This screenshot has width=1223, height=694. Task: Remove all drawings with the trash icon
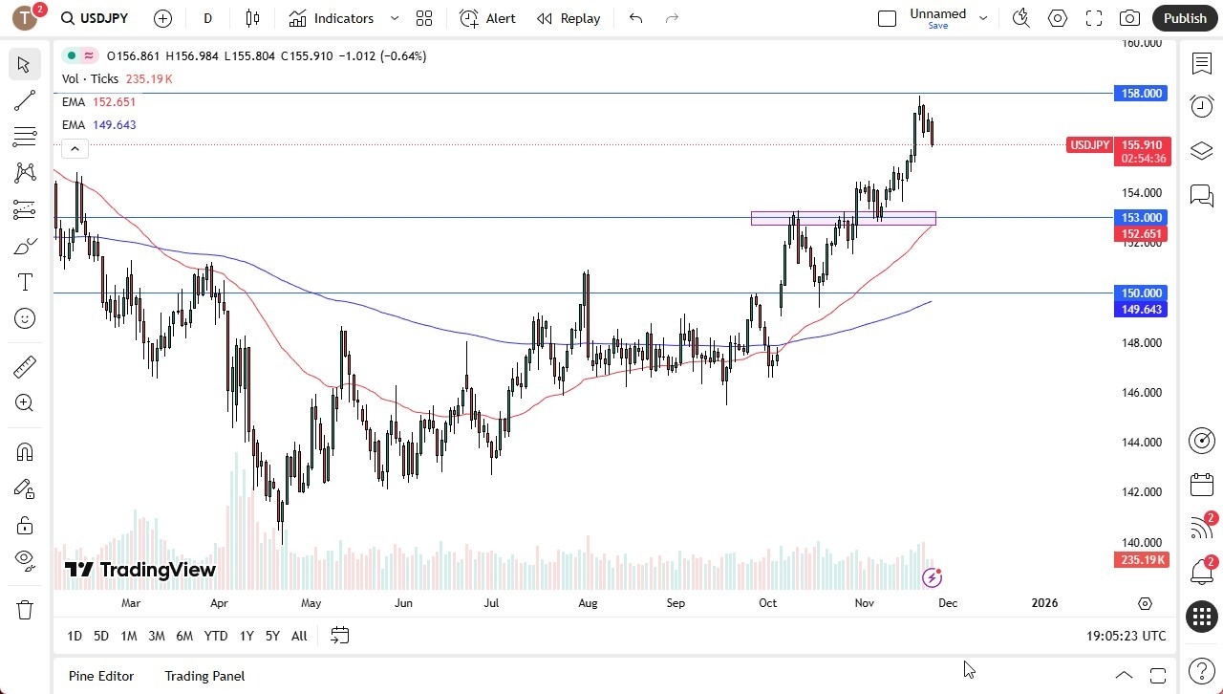coord(24,609)
